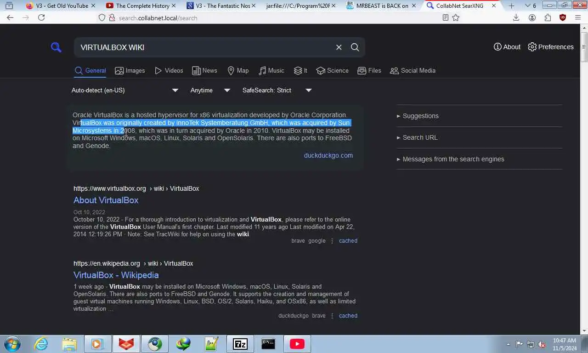Click the SearXNG magnifier logo beside search bar

(x=56, y=47)
